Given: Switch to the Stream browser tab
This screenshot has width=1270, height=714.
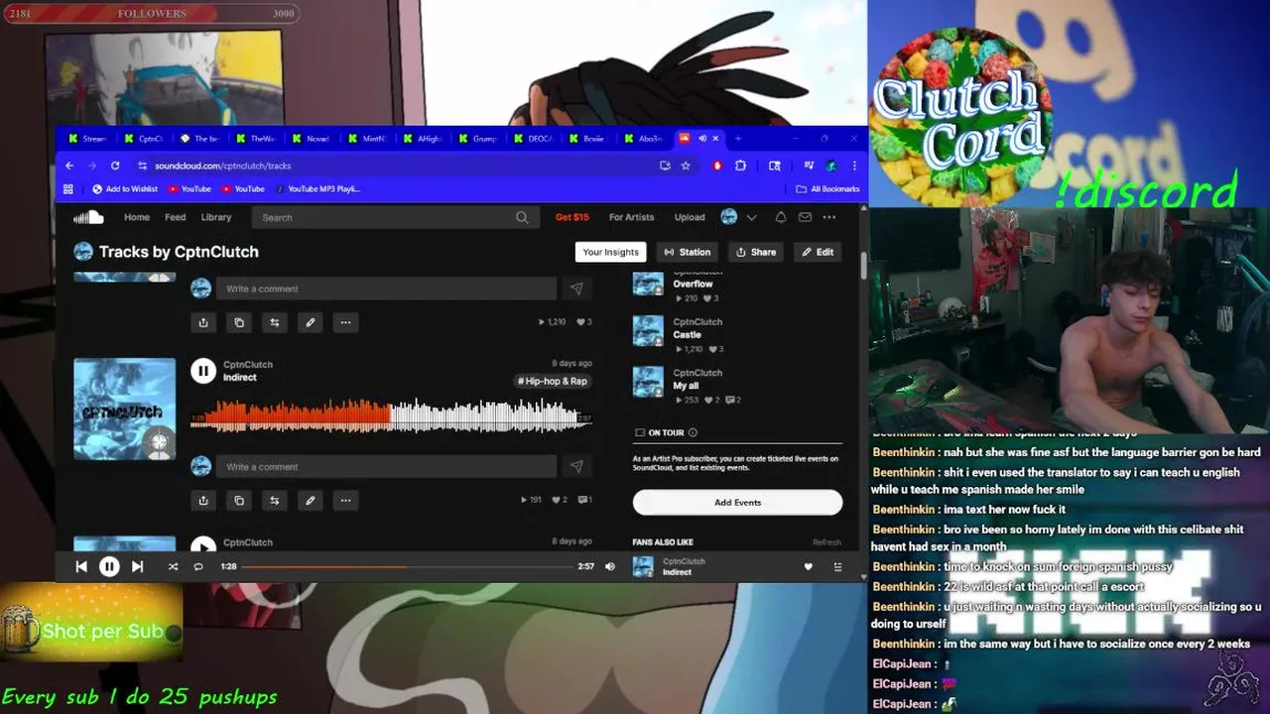Looking at the screenshot, I should (x=86, y=139).
